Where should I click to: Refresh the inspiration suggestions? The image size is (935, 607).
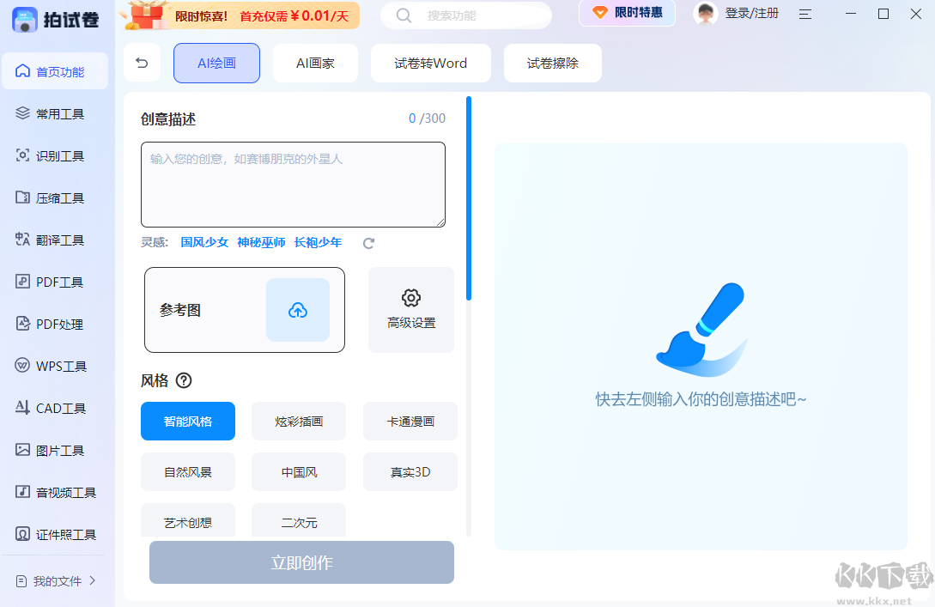click(x=368, y=243)
